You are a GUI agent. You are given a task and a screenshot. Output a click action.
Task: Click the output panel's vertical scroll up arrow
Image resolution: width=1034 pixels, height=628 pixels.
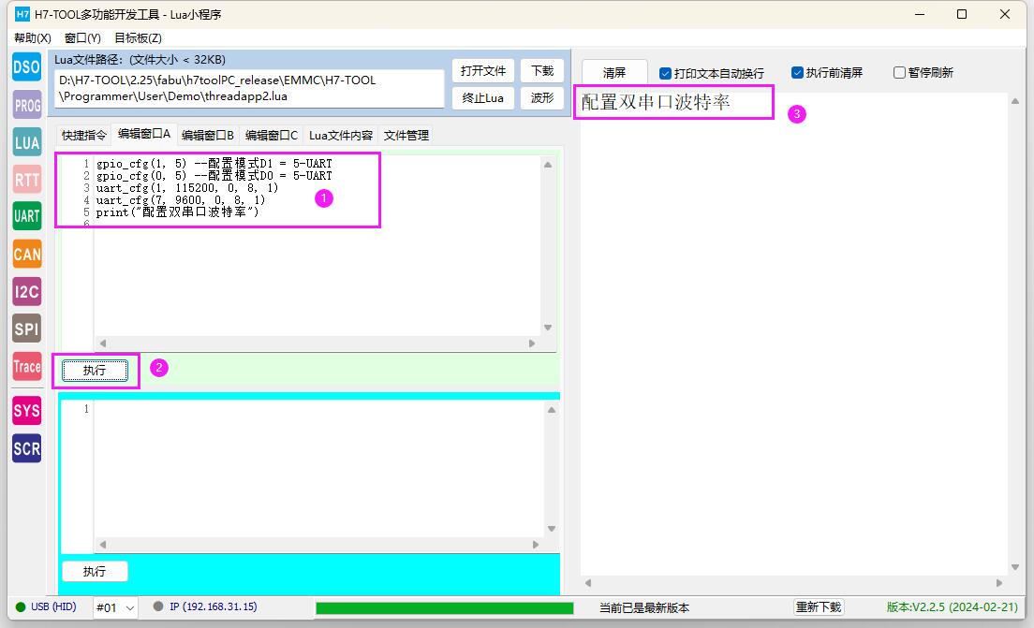coord(1015,101)
